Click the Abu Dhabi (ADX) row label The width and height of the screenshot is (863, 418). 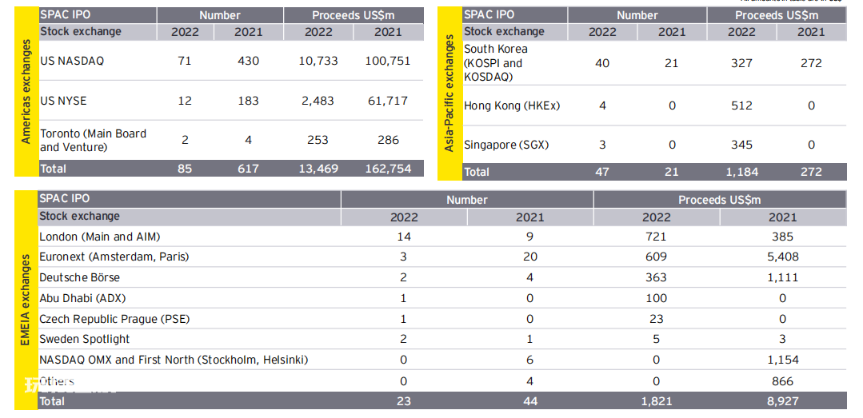tap(82, 299)
